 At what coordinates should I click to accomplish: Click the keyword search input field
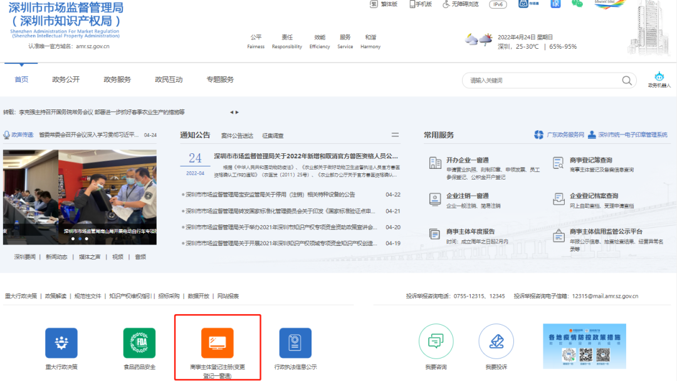(544, 81)
